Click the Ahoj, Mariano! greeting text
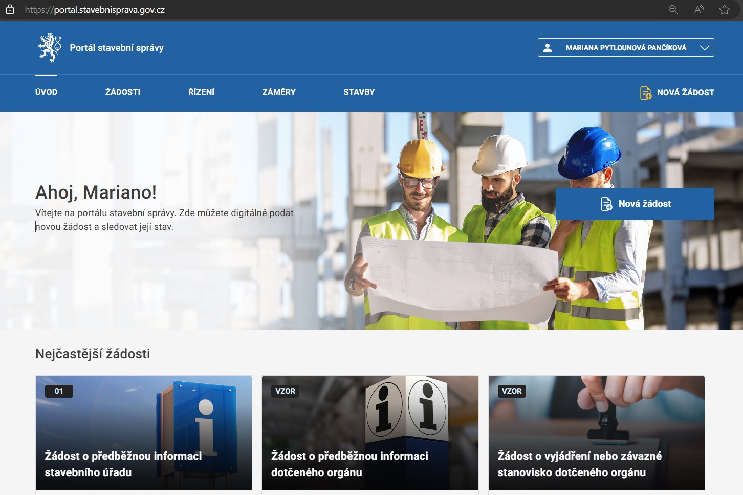Viewport: 743px width, 495px height. [96, 192]
